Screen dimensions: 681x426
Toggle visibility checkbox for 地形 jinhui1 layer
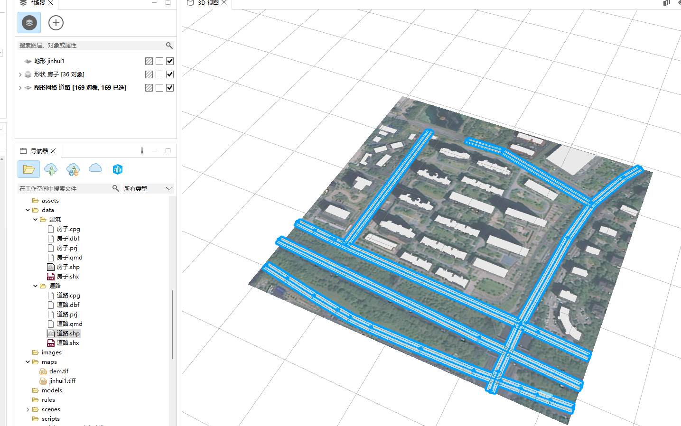pos(170,61)
